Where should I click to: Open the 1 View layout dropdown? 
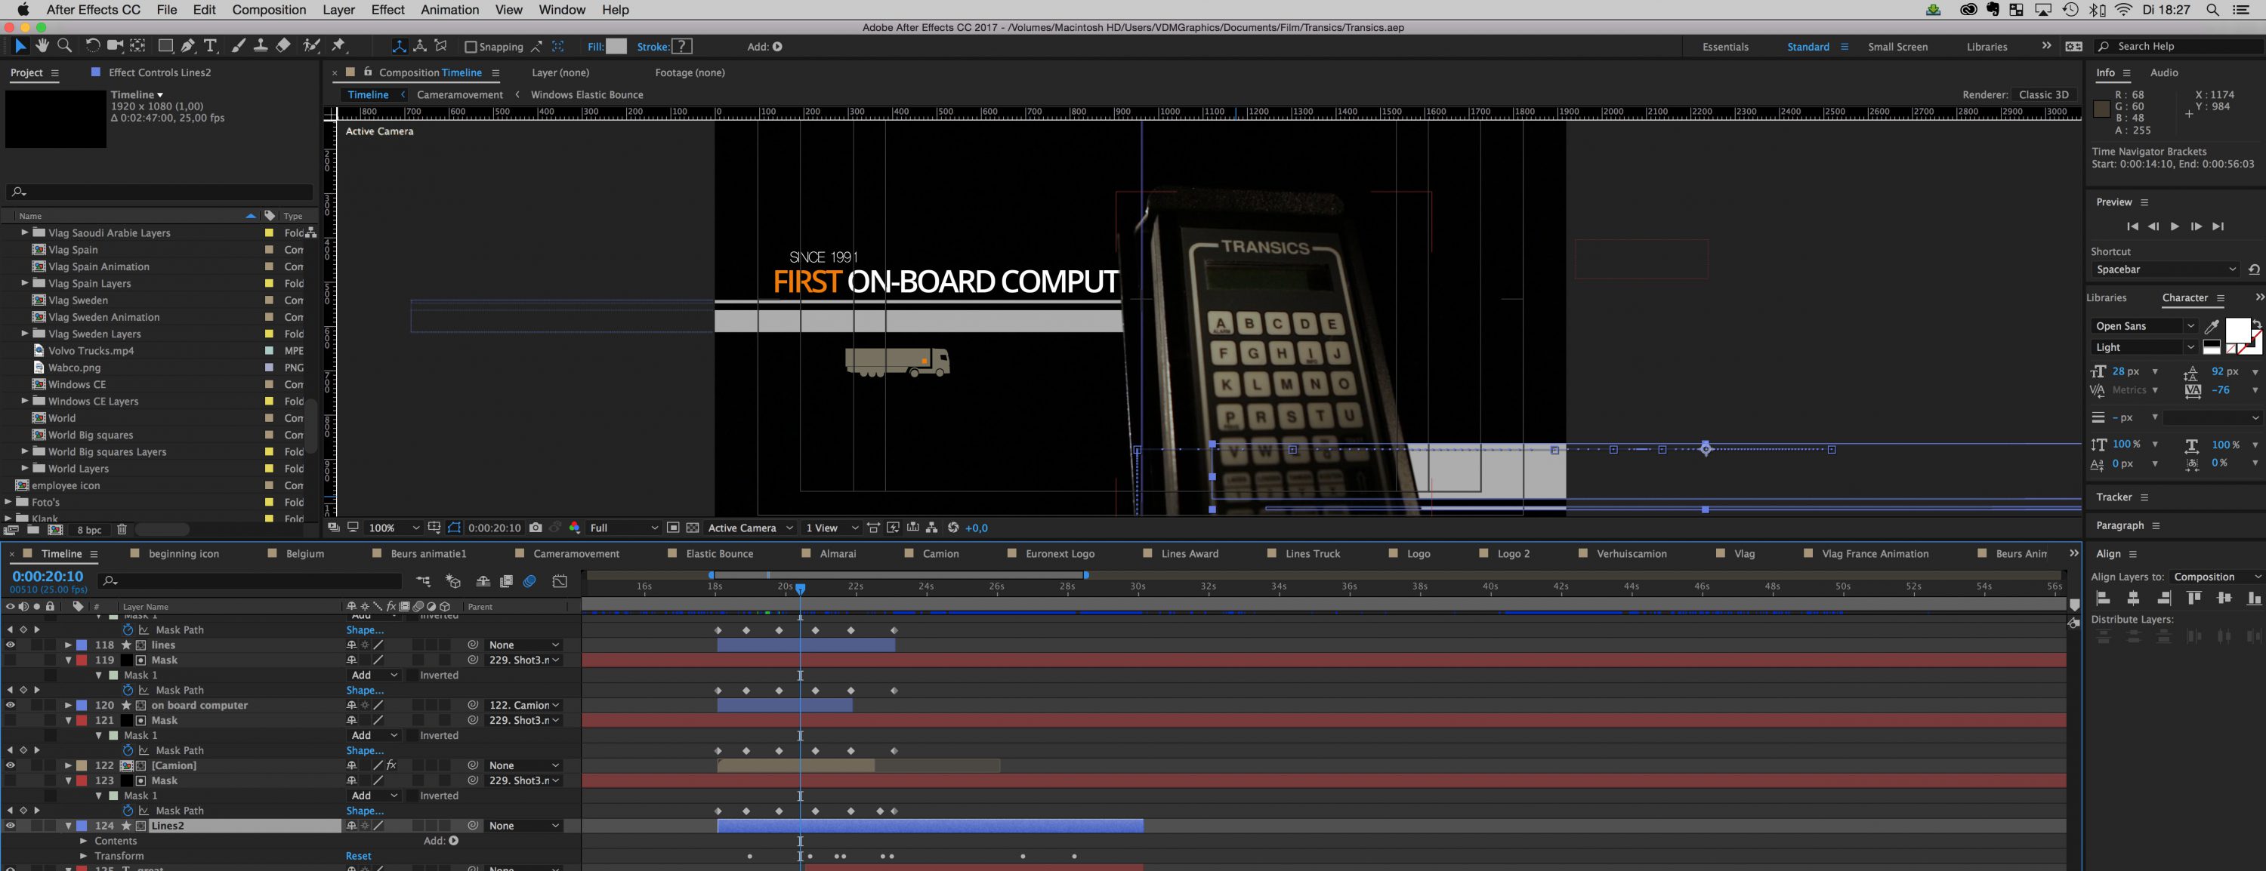(x=832, y=528)
